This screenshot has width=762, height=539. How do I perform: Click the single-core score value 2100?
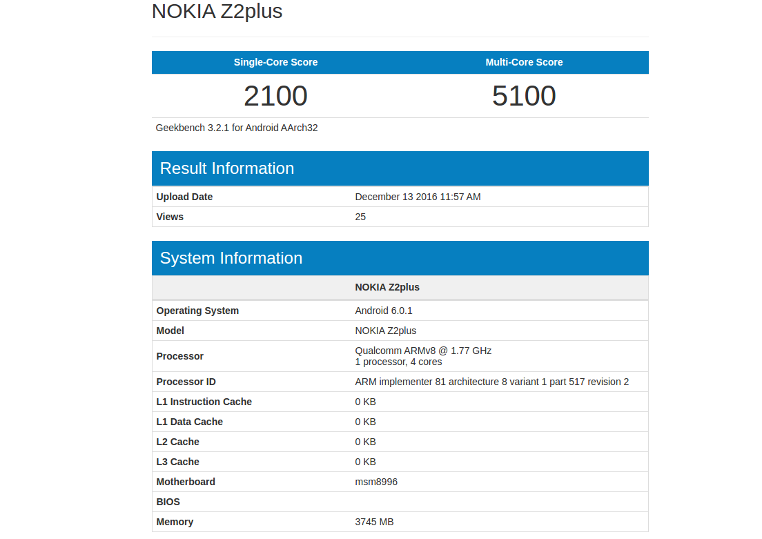pos(275,96)
